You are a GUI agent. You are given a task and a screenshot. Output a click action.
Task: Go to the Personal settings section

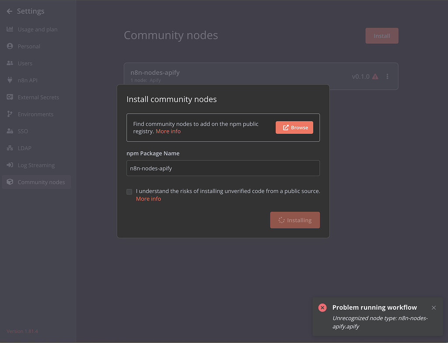point(10,46)
